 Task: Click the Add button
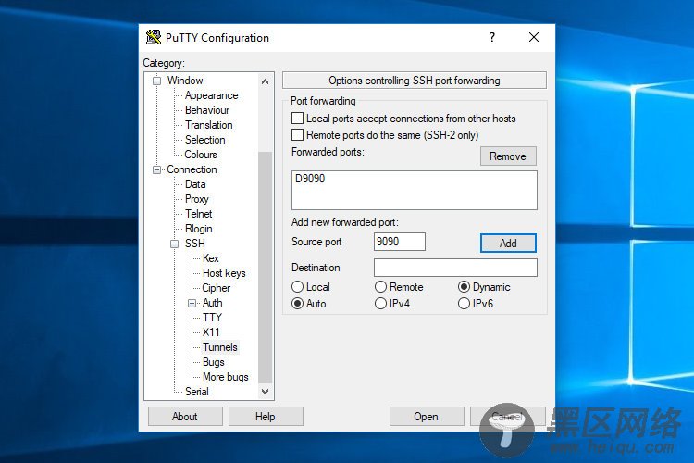click(508, 244)
